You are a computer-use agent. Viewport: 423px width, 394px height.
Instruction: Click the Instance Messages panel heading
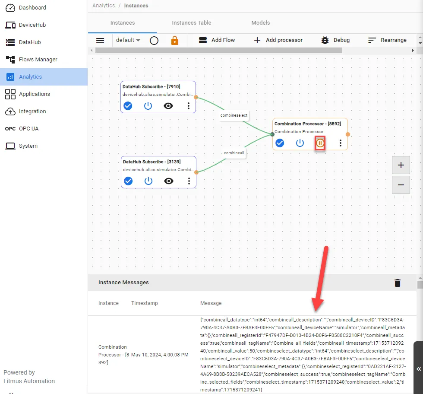[123, 283]
